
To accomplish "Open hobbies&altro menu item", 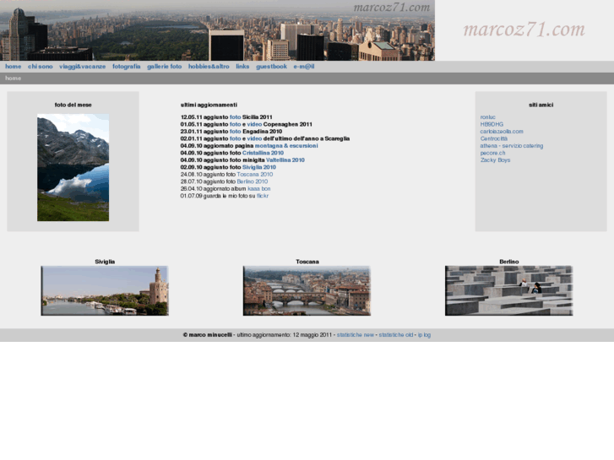I will click(x=209, y=67).
